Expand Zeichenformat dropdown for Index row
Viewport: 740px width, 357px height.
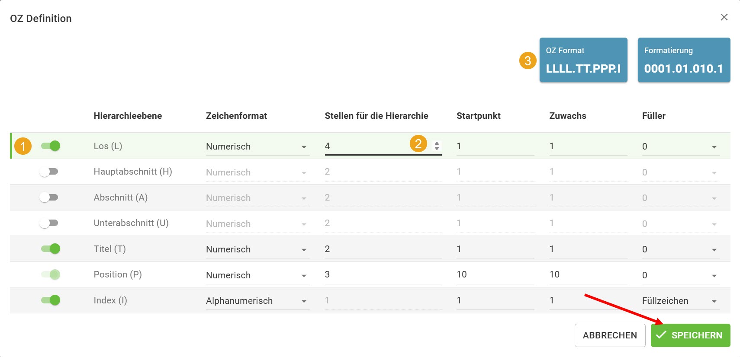click(x=257, y=301)
